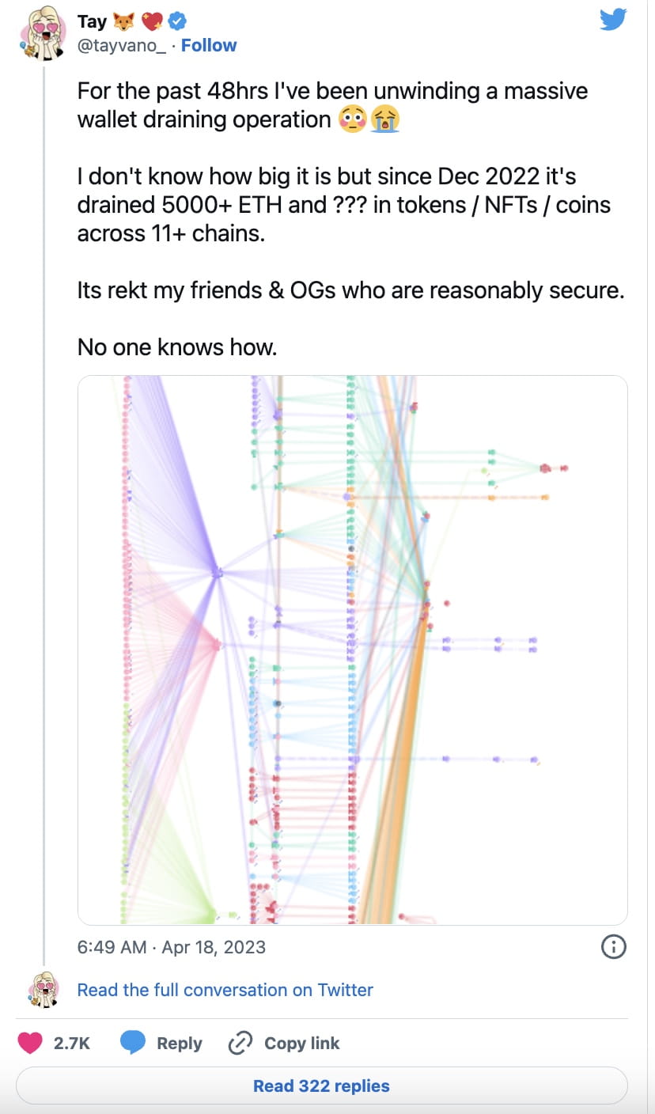Click the heart emoji in Tay's display name
Screen dimensions: 655x1114
pos(152,21)
